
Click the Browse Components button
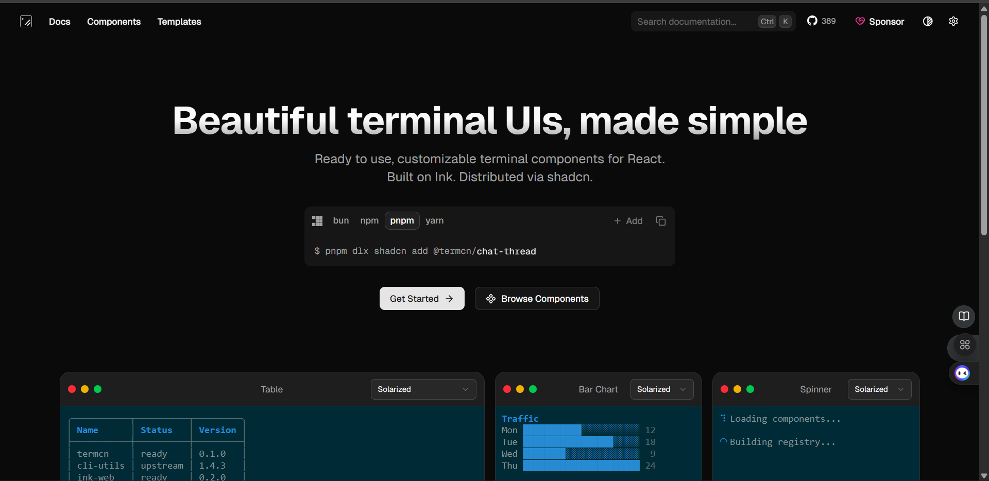[537, 299]
